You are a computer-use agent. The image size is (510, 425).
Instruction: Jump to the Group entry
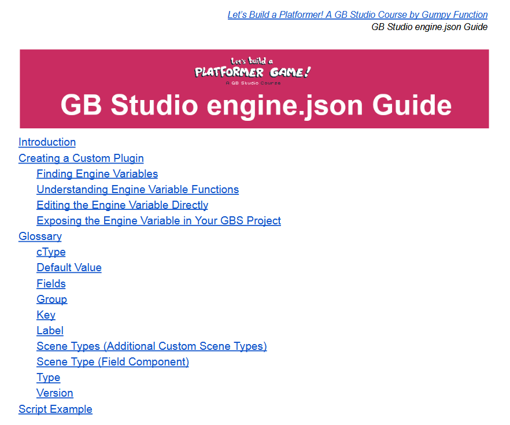pyautogui.click(x=51, y=299)
